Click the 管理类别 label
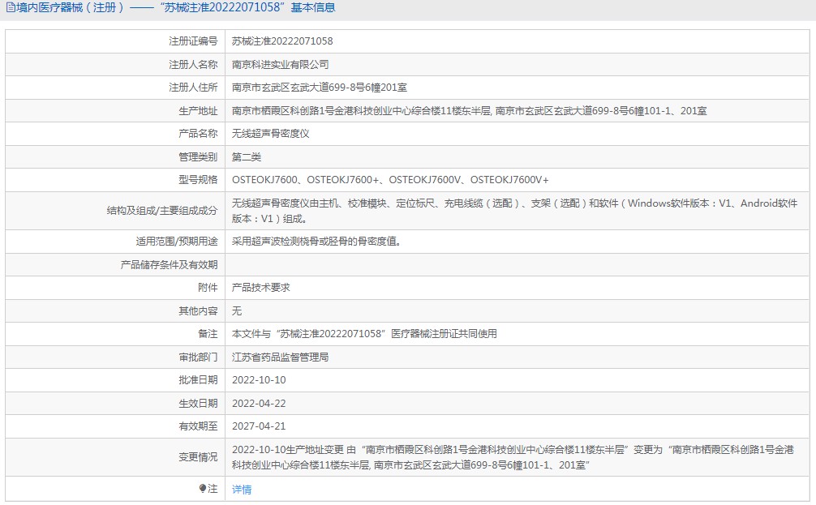This screenshot has height=505, width=816. (198, 157)
